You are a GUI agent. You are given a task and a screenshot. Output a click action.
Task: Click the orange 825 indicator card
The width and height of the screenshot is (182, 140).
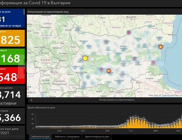pos(12,38)
